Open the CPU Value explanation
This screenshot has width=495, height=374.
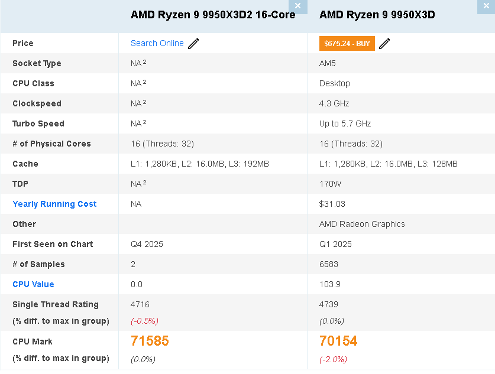pos(33,284)
